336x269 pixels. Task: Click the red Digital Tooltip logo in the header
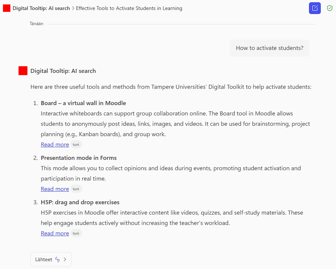click(x=6, y=8)
